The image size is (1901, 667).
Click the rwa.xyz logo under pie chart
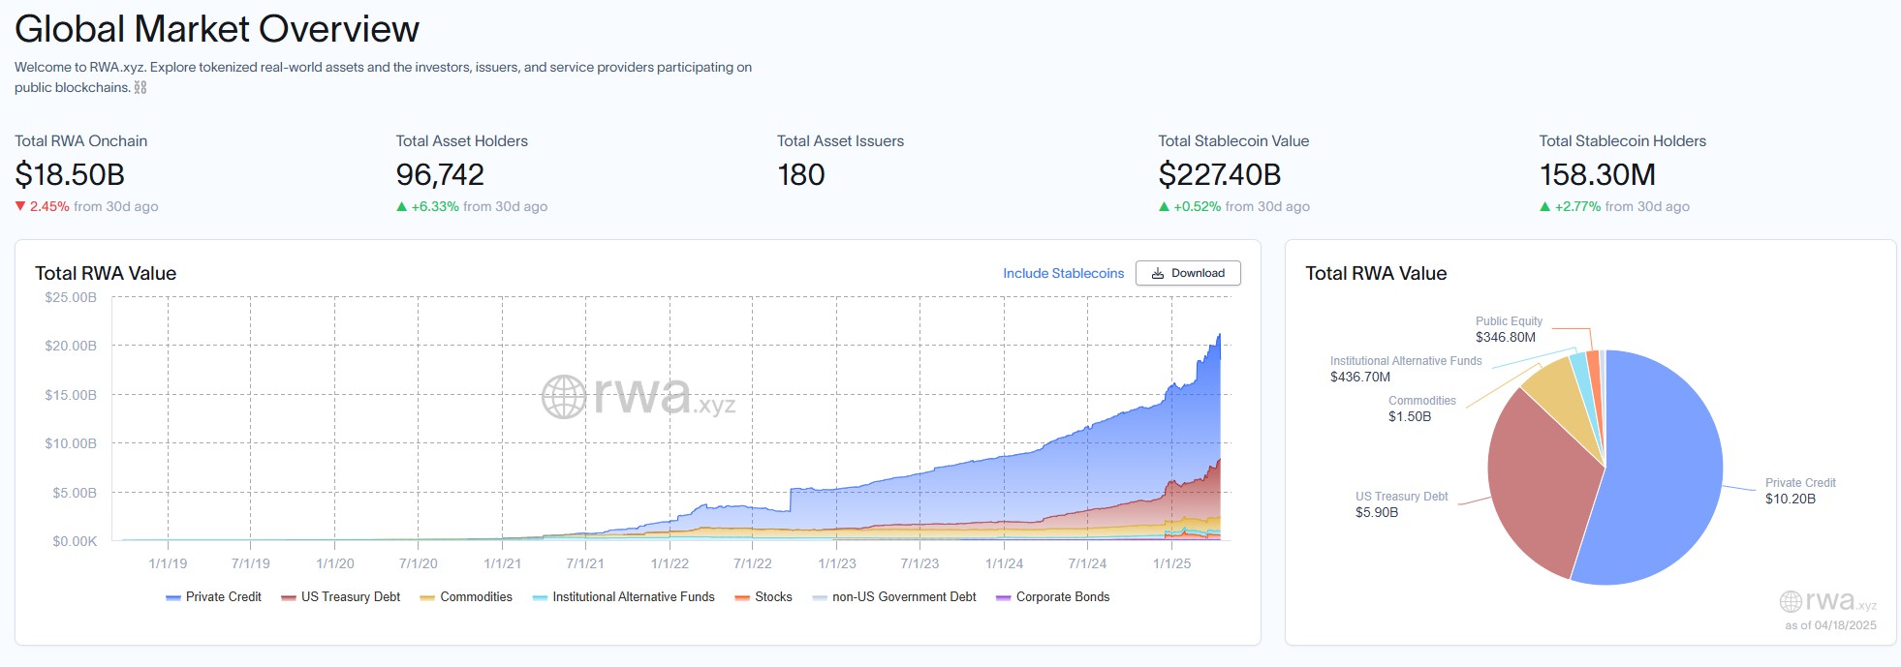click(x=1827, y=601)
